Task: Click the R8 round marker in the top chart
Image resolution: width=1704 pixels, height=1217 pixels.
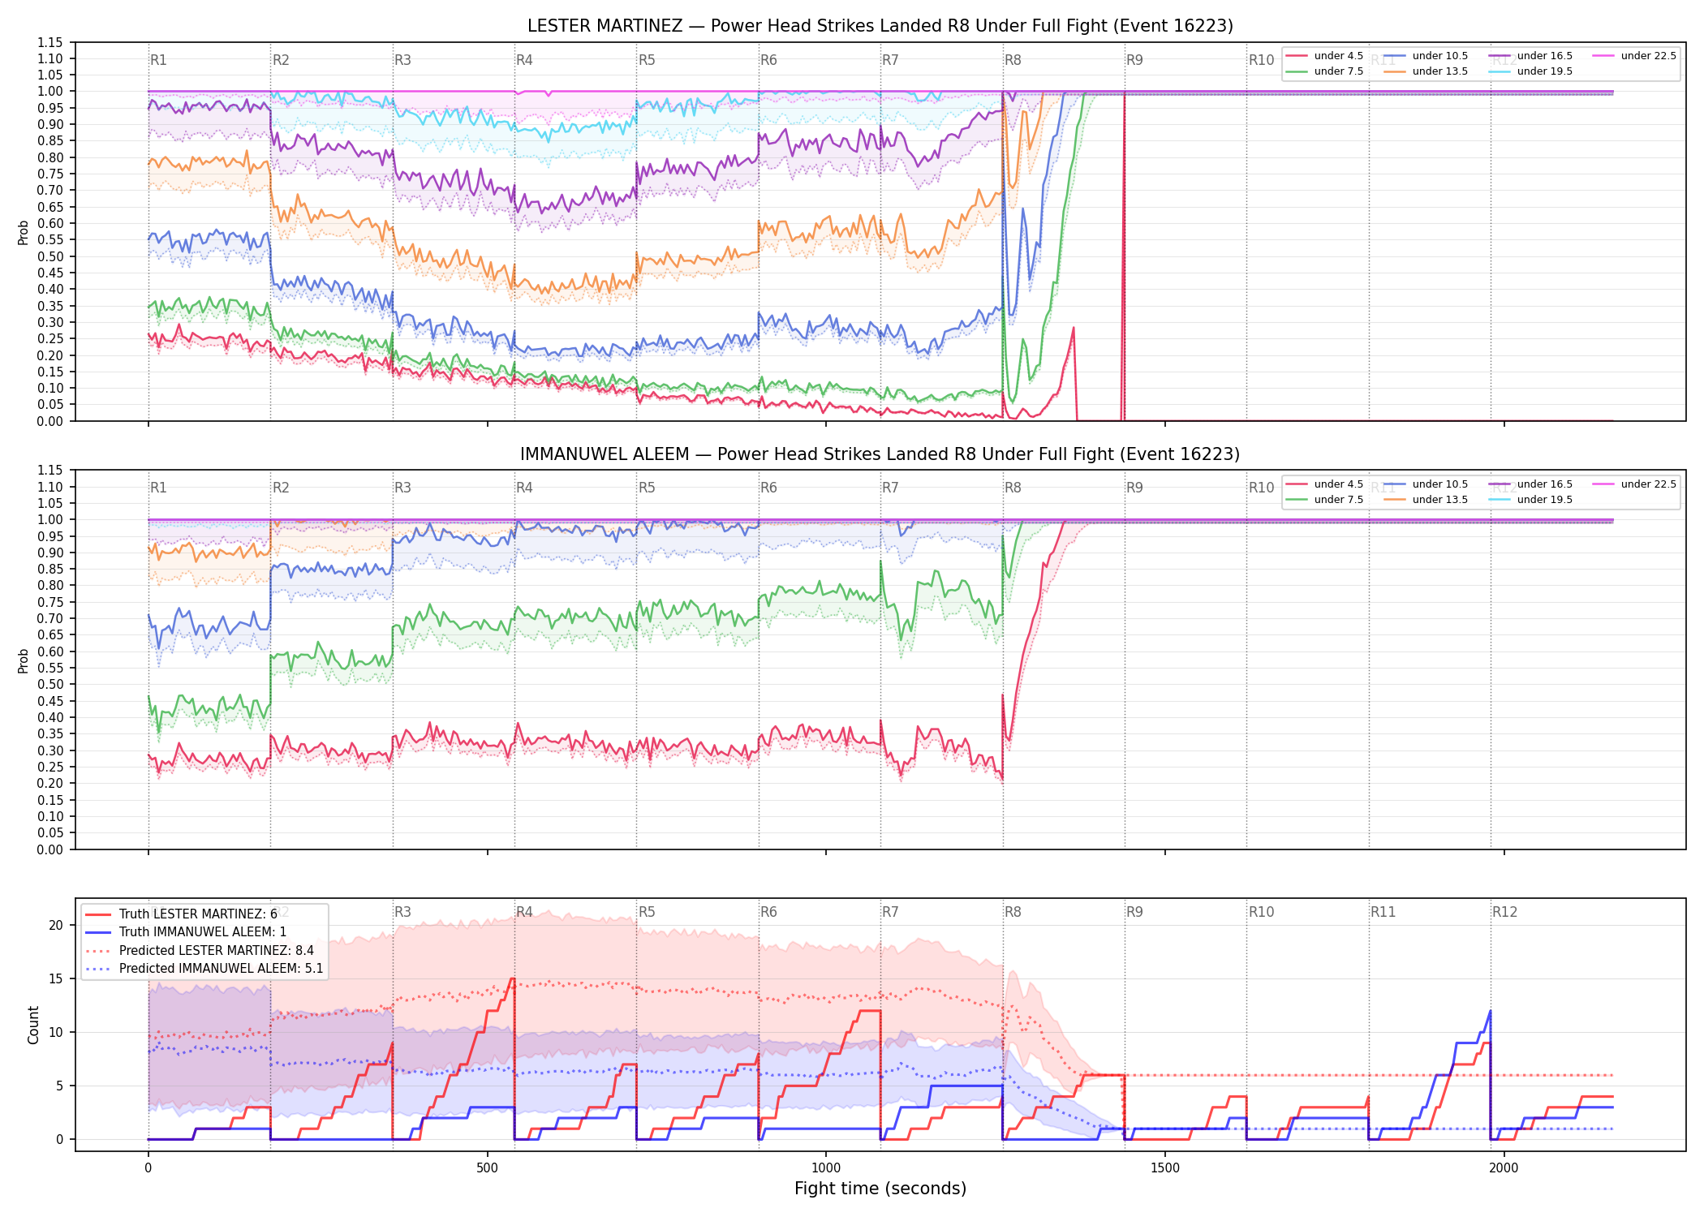Action: 1013,60
